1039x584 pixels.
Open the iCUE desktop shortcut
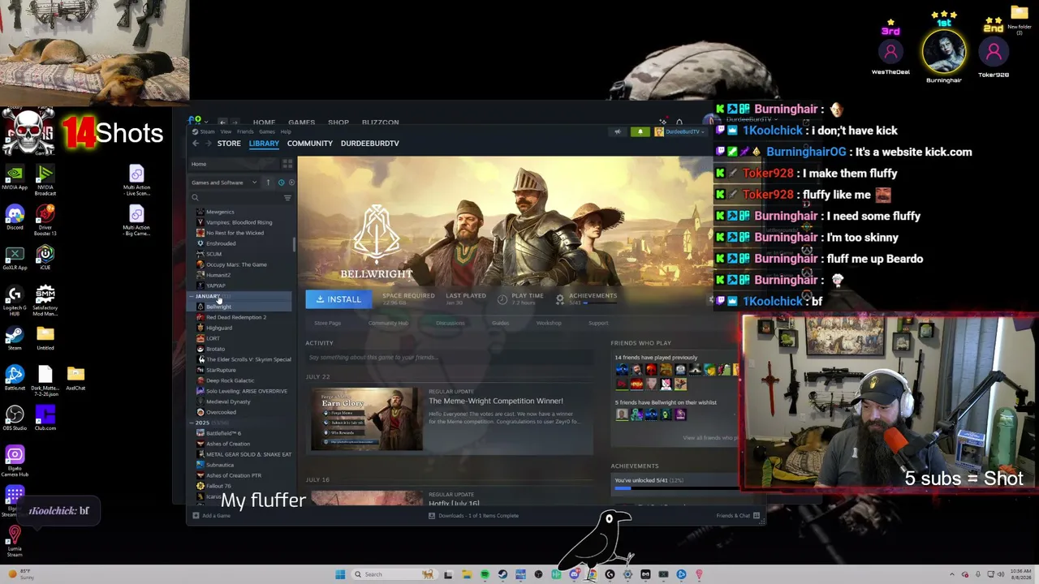[45, 257]
